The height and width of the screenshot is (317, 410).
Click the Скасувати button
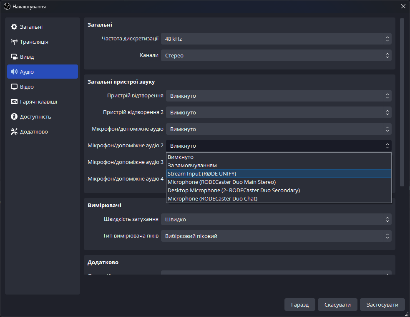click(337, 305)
